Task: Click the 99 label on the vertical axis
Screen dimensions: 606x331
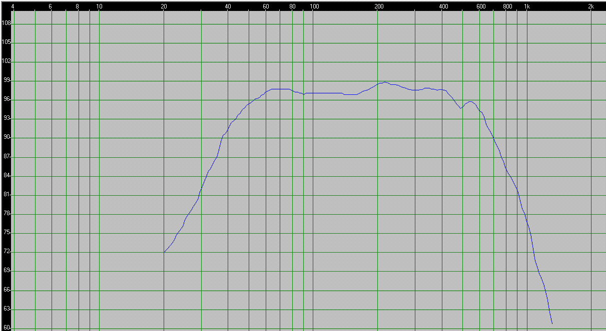Action: pos(7,80)
